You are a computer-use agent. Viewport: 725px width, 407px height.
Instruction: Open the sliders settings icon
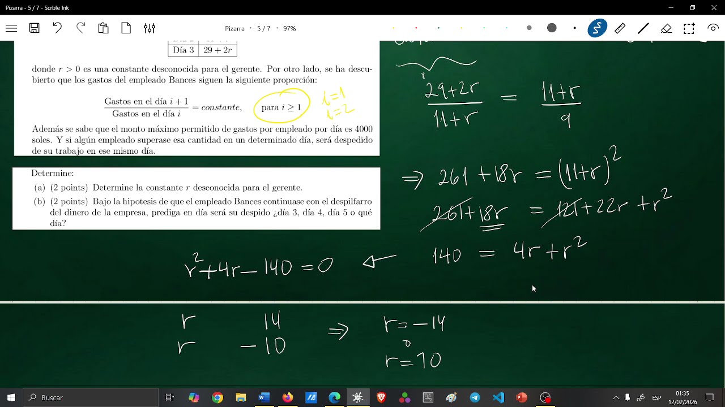150,28
